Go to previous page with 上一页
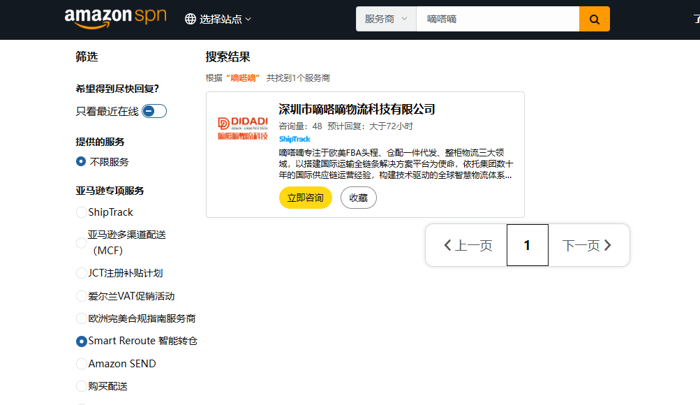Screen dimensions: 700x405 coord(467,245)
